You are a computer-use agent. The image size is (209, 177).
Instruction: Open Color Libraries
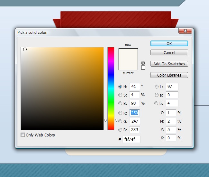169,75
